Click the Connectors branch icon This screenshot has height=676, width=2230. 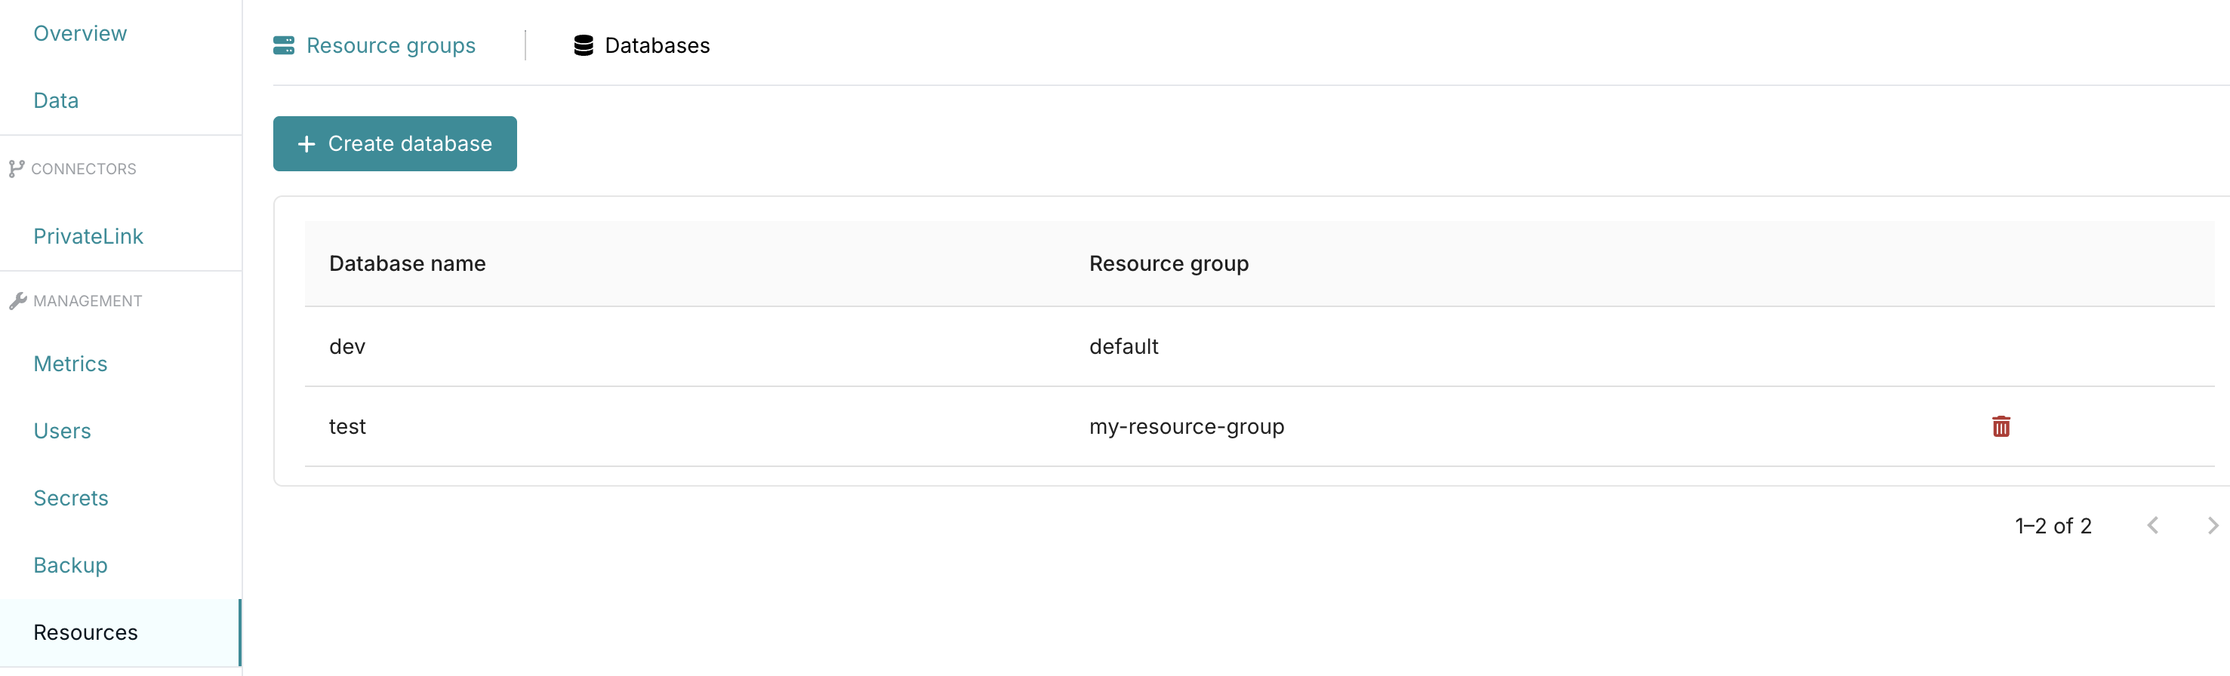coord(17,169)
